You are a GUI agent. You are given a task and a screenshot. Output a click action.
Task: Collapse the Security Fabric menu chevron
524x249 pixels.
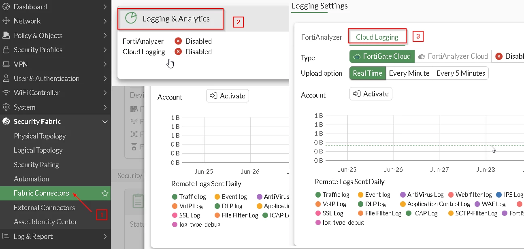tap(105, 121)
